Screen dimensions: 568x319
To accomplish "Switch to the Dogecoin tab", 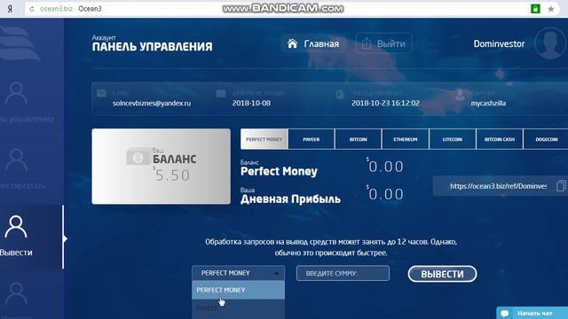I will click(546, 139).
